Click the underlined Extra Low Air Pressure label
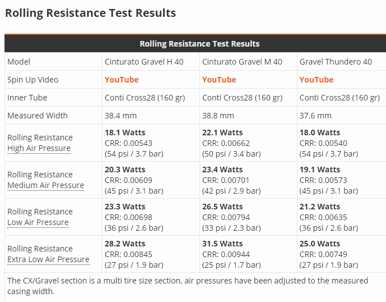Screen dimensions: 386x302 click(48, 259)
